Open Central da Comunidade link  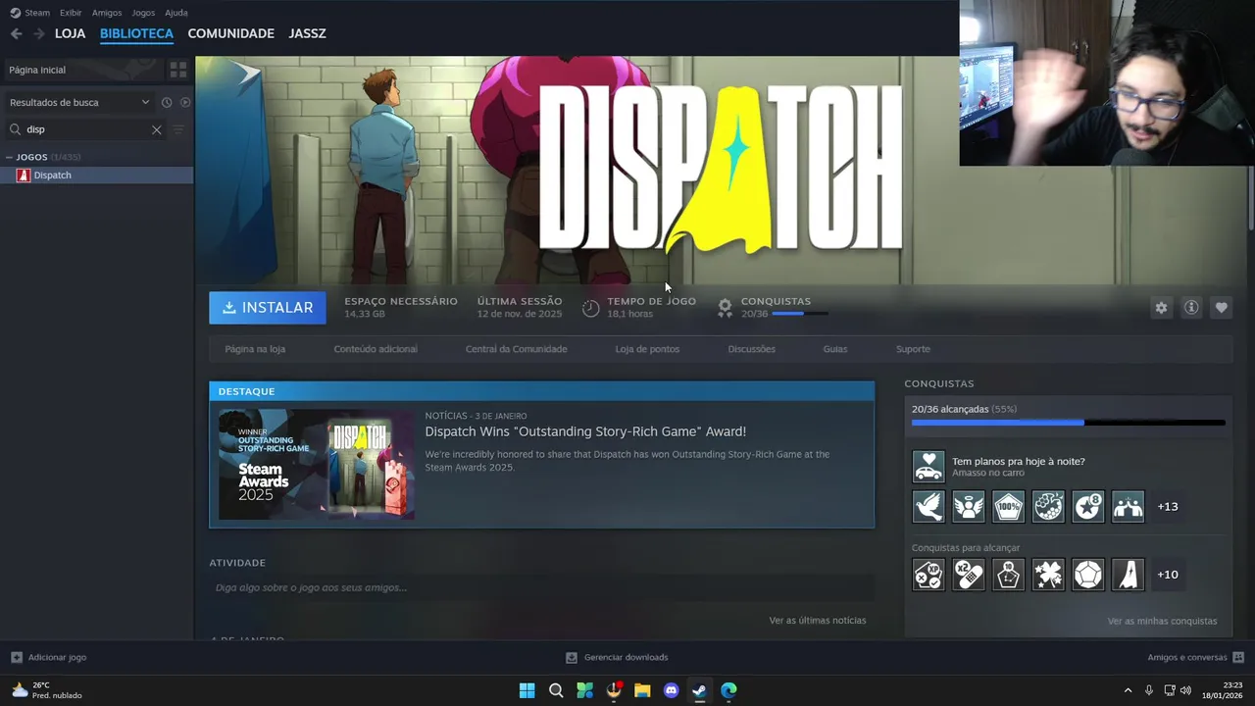tap(516, 349)
